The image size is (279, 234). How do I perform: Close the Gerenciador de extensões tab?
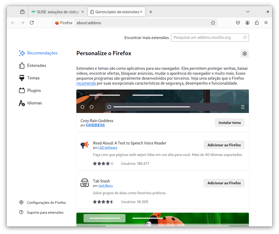click(x=141, y=12)
